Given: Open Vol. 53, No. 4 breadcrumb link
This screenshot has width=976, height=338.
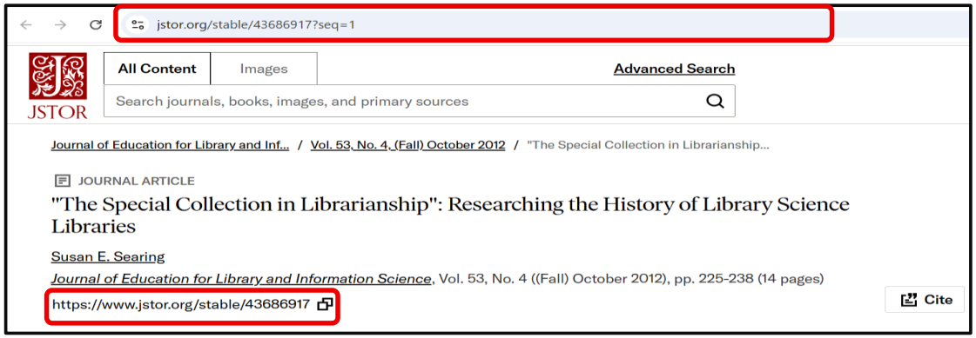Looking at the screenshot, I should point(407,145).
